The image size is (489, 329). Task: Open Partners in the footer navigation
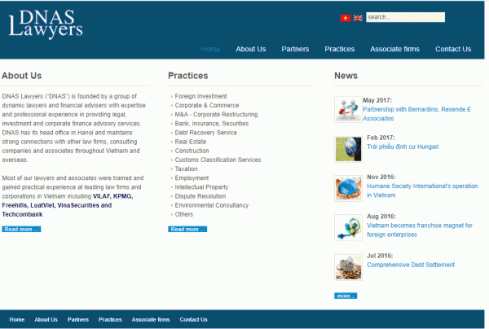[78, 319]
